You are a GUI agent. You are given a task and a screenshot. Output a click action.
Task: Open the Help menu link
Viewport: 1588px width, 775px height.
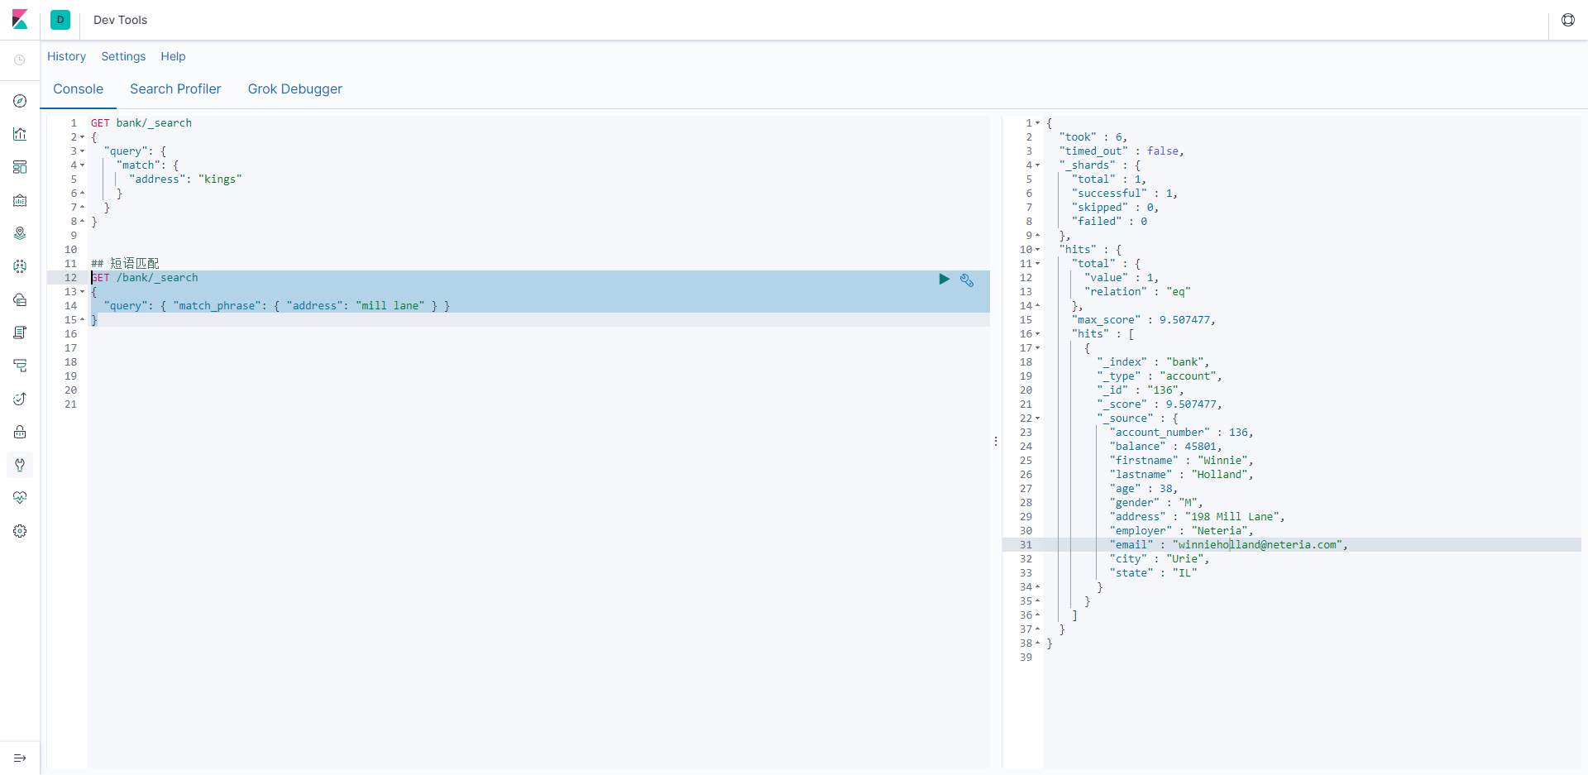coord(173,56)
